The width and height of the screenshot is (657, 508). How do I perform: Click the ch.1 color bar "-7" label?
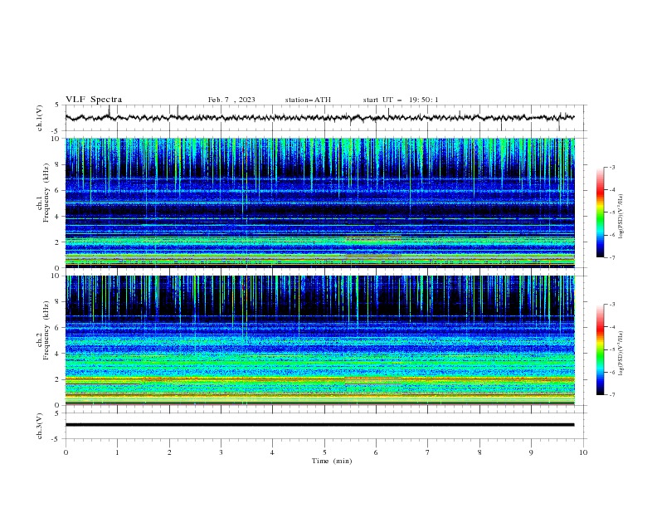click(612, 257)
